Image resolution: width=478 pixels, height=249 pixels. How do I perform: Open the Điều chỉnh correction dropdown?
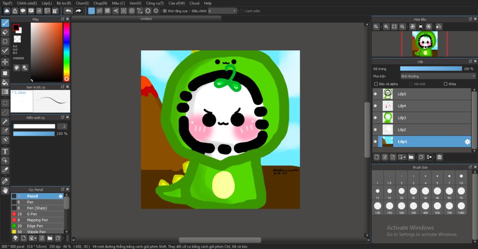(223, 11)
